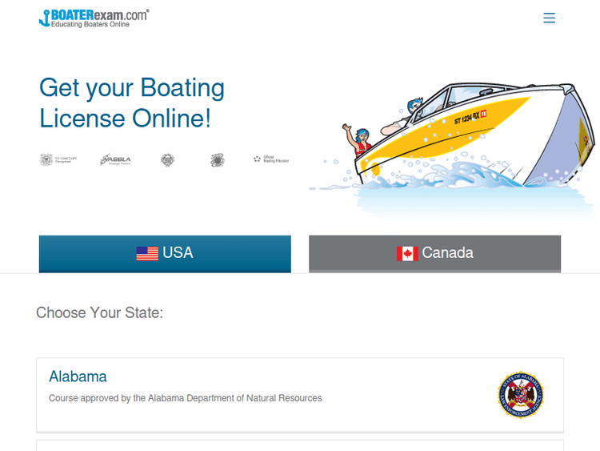This screenshot has height=451, width=600.
Task: Click the Official Boating Educator badge
Action: 270,160
